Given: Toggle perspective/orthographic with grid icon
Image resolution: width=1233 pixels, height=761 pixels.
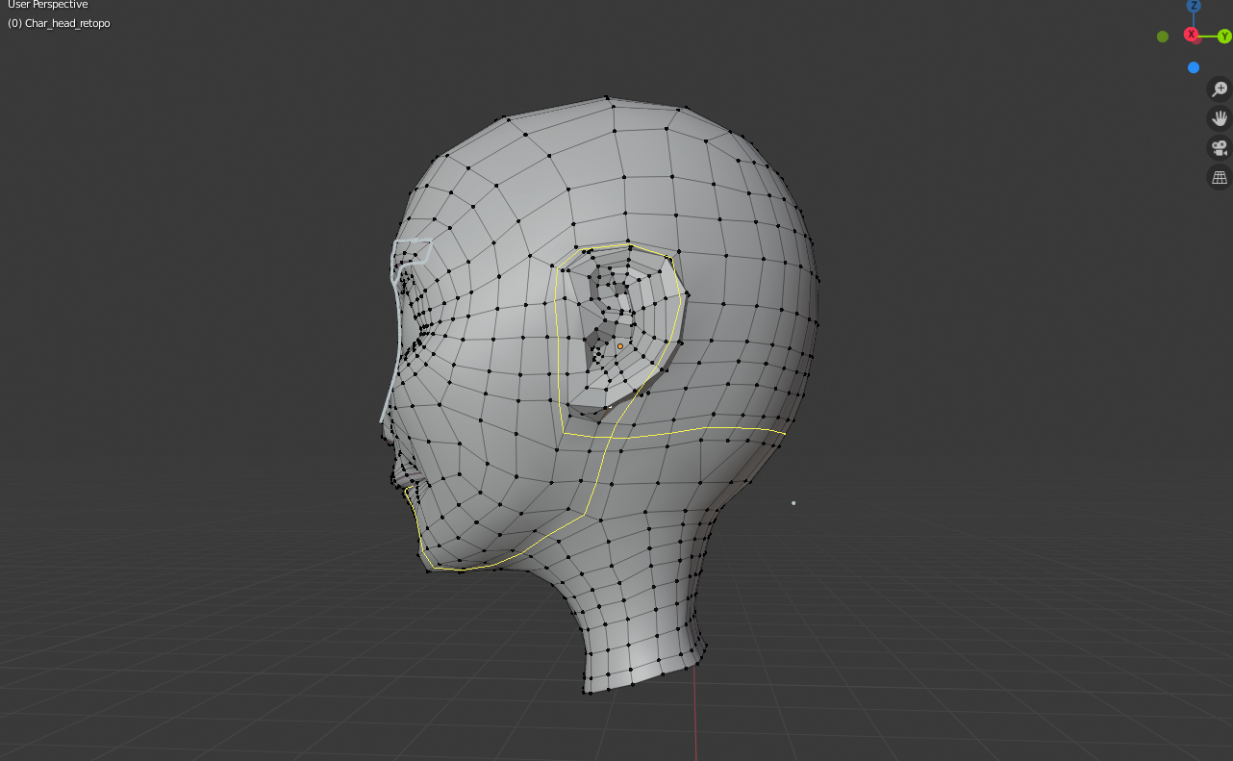Looking at the screenshot, I should click(x=1219, y=177).
